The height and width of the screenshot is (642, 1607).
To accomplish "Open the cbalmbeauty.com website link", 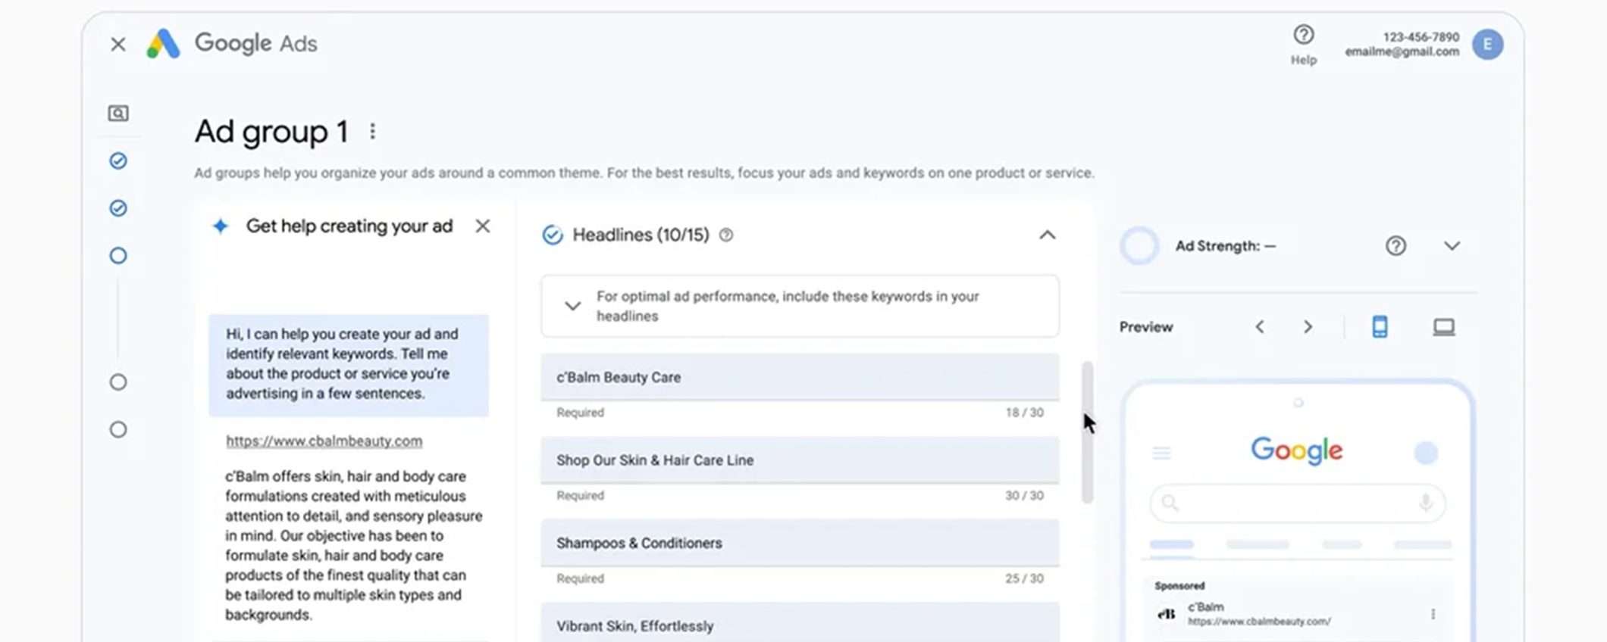I will coord(324,441).
